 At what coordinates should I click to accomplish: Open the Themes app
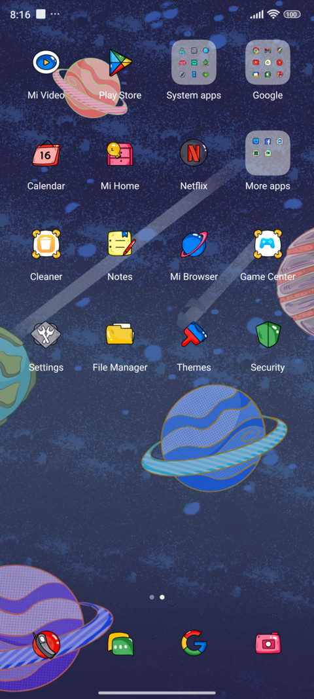194,334
